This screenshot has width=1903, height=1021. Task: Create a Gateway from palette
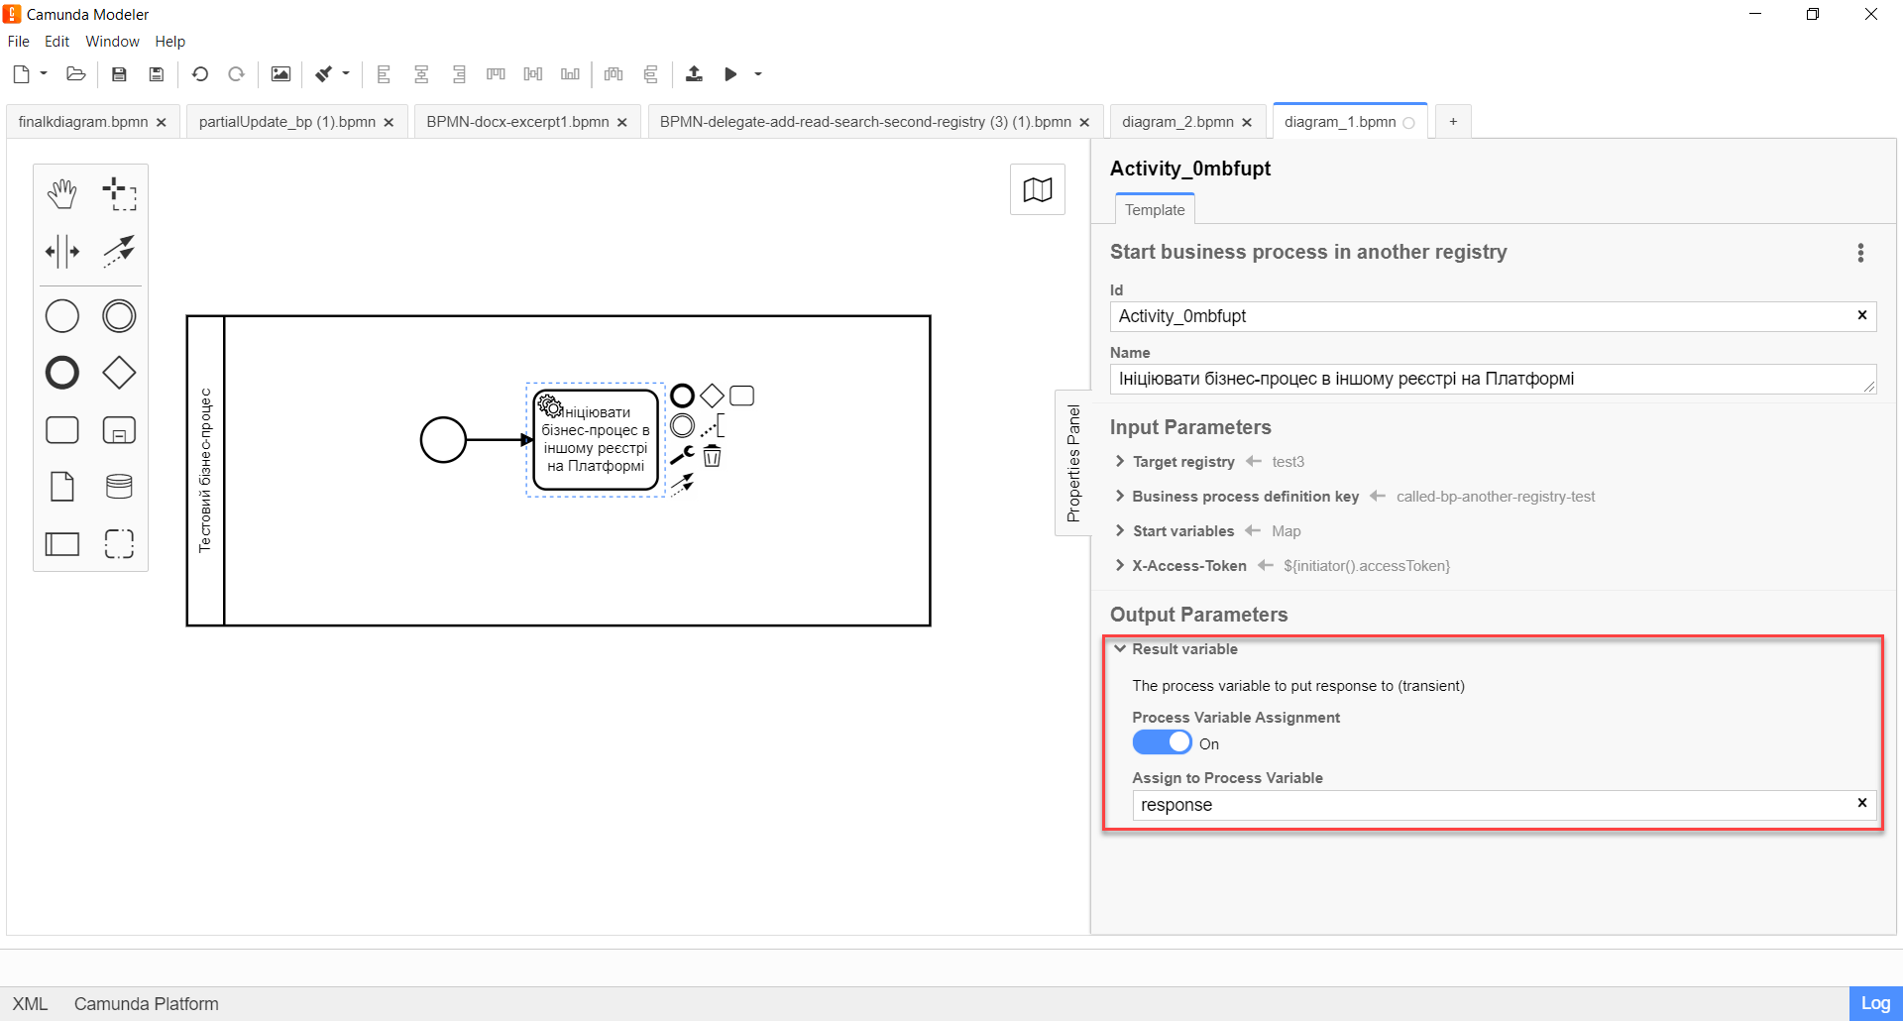click(x=119, y=373)
